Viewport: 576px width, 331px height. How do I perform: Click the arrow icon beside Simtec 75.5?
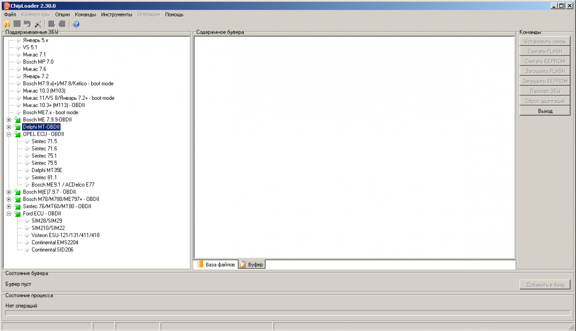click(27, 163)
